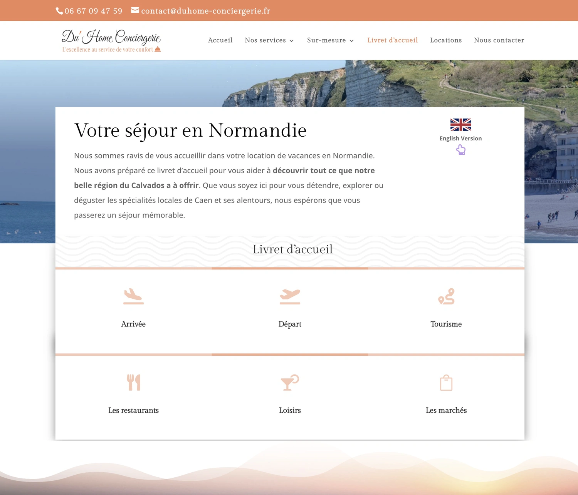Click the Tourisme route map icon
This screenshot has height=495, width=578.
tap(446, 296)
